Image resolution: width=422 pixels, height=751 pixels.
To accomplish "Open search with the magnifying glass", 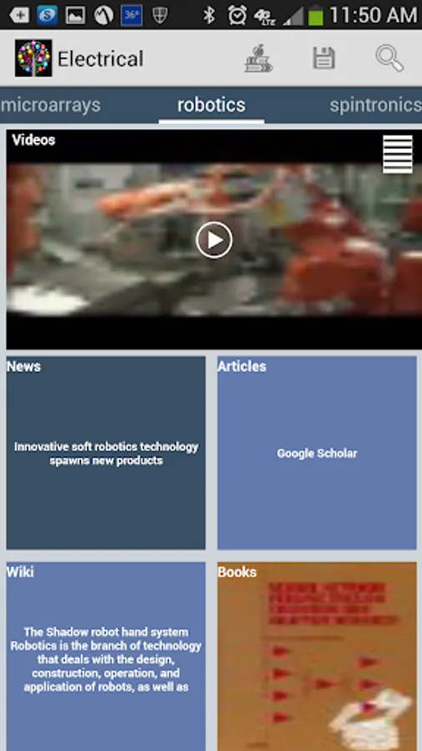I will point(389,58).
